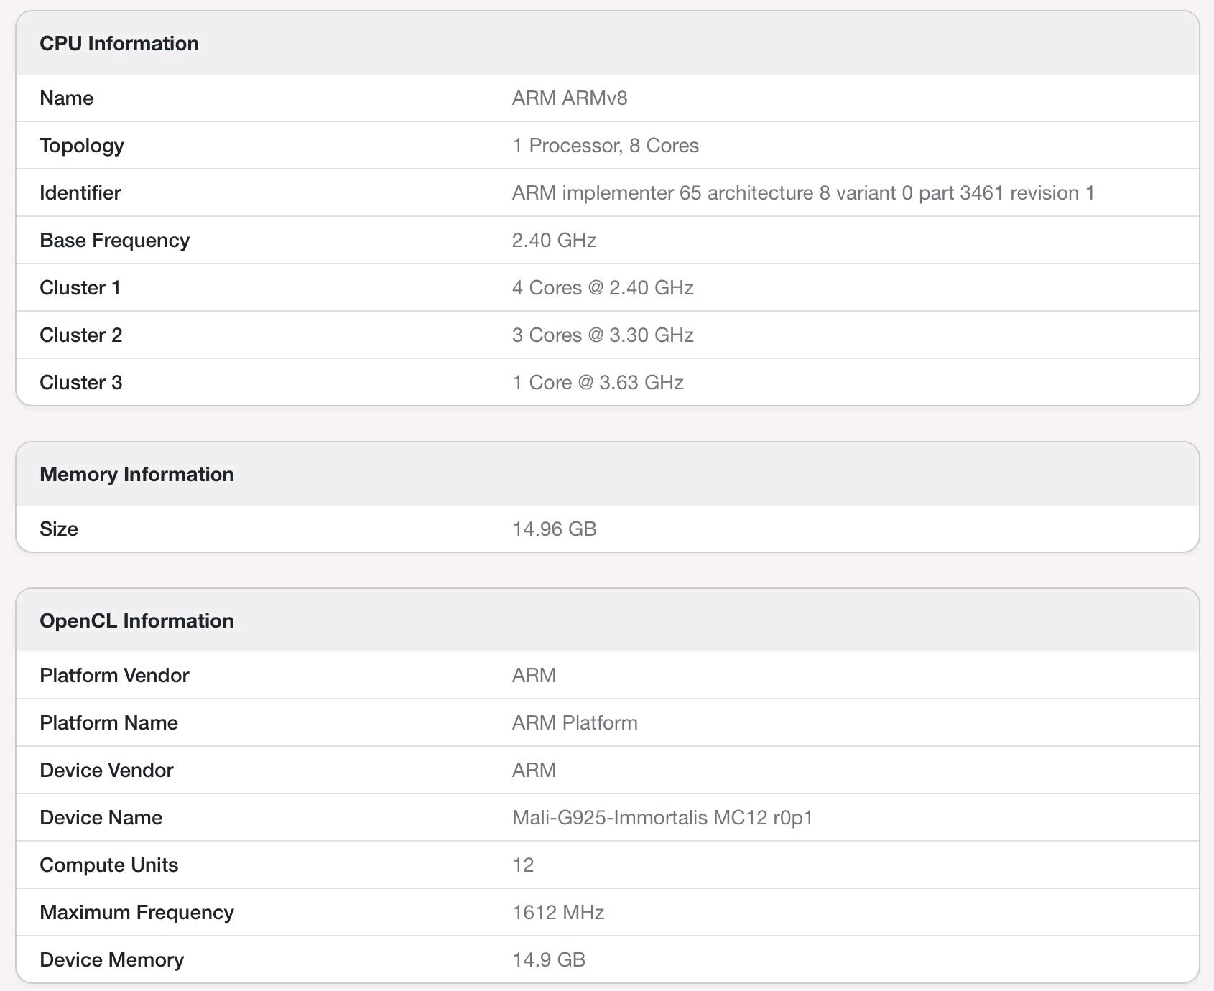This screenshot has height=991, width=1214.
Task: Click the Cluster 2 label
Action: (x=81, y=335)
